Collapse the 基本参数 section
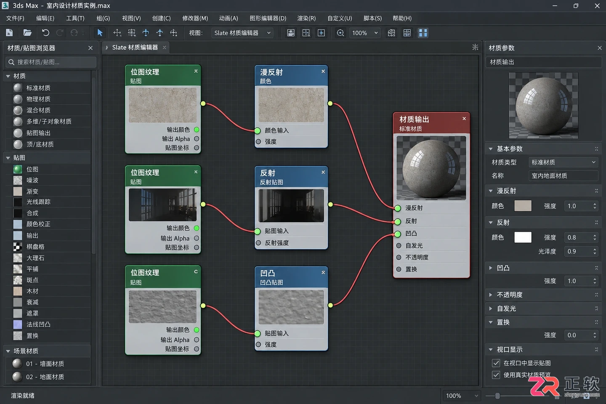 coord(491,149)
